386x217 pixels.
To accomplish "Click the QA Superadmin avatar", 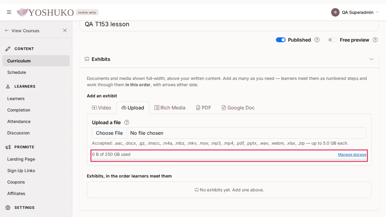I will [335, 12].
